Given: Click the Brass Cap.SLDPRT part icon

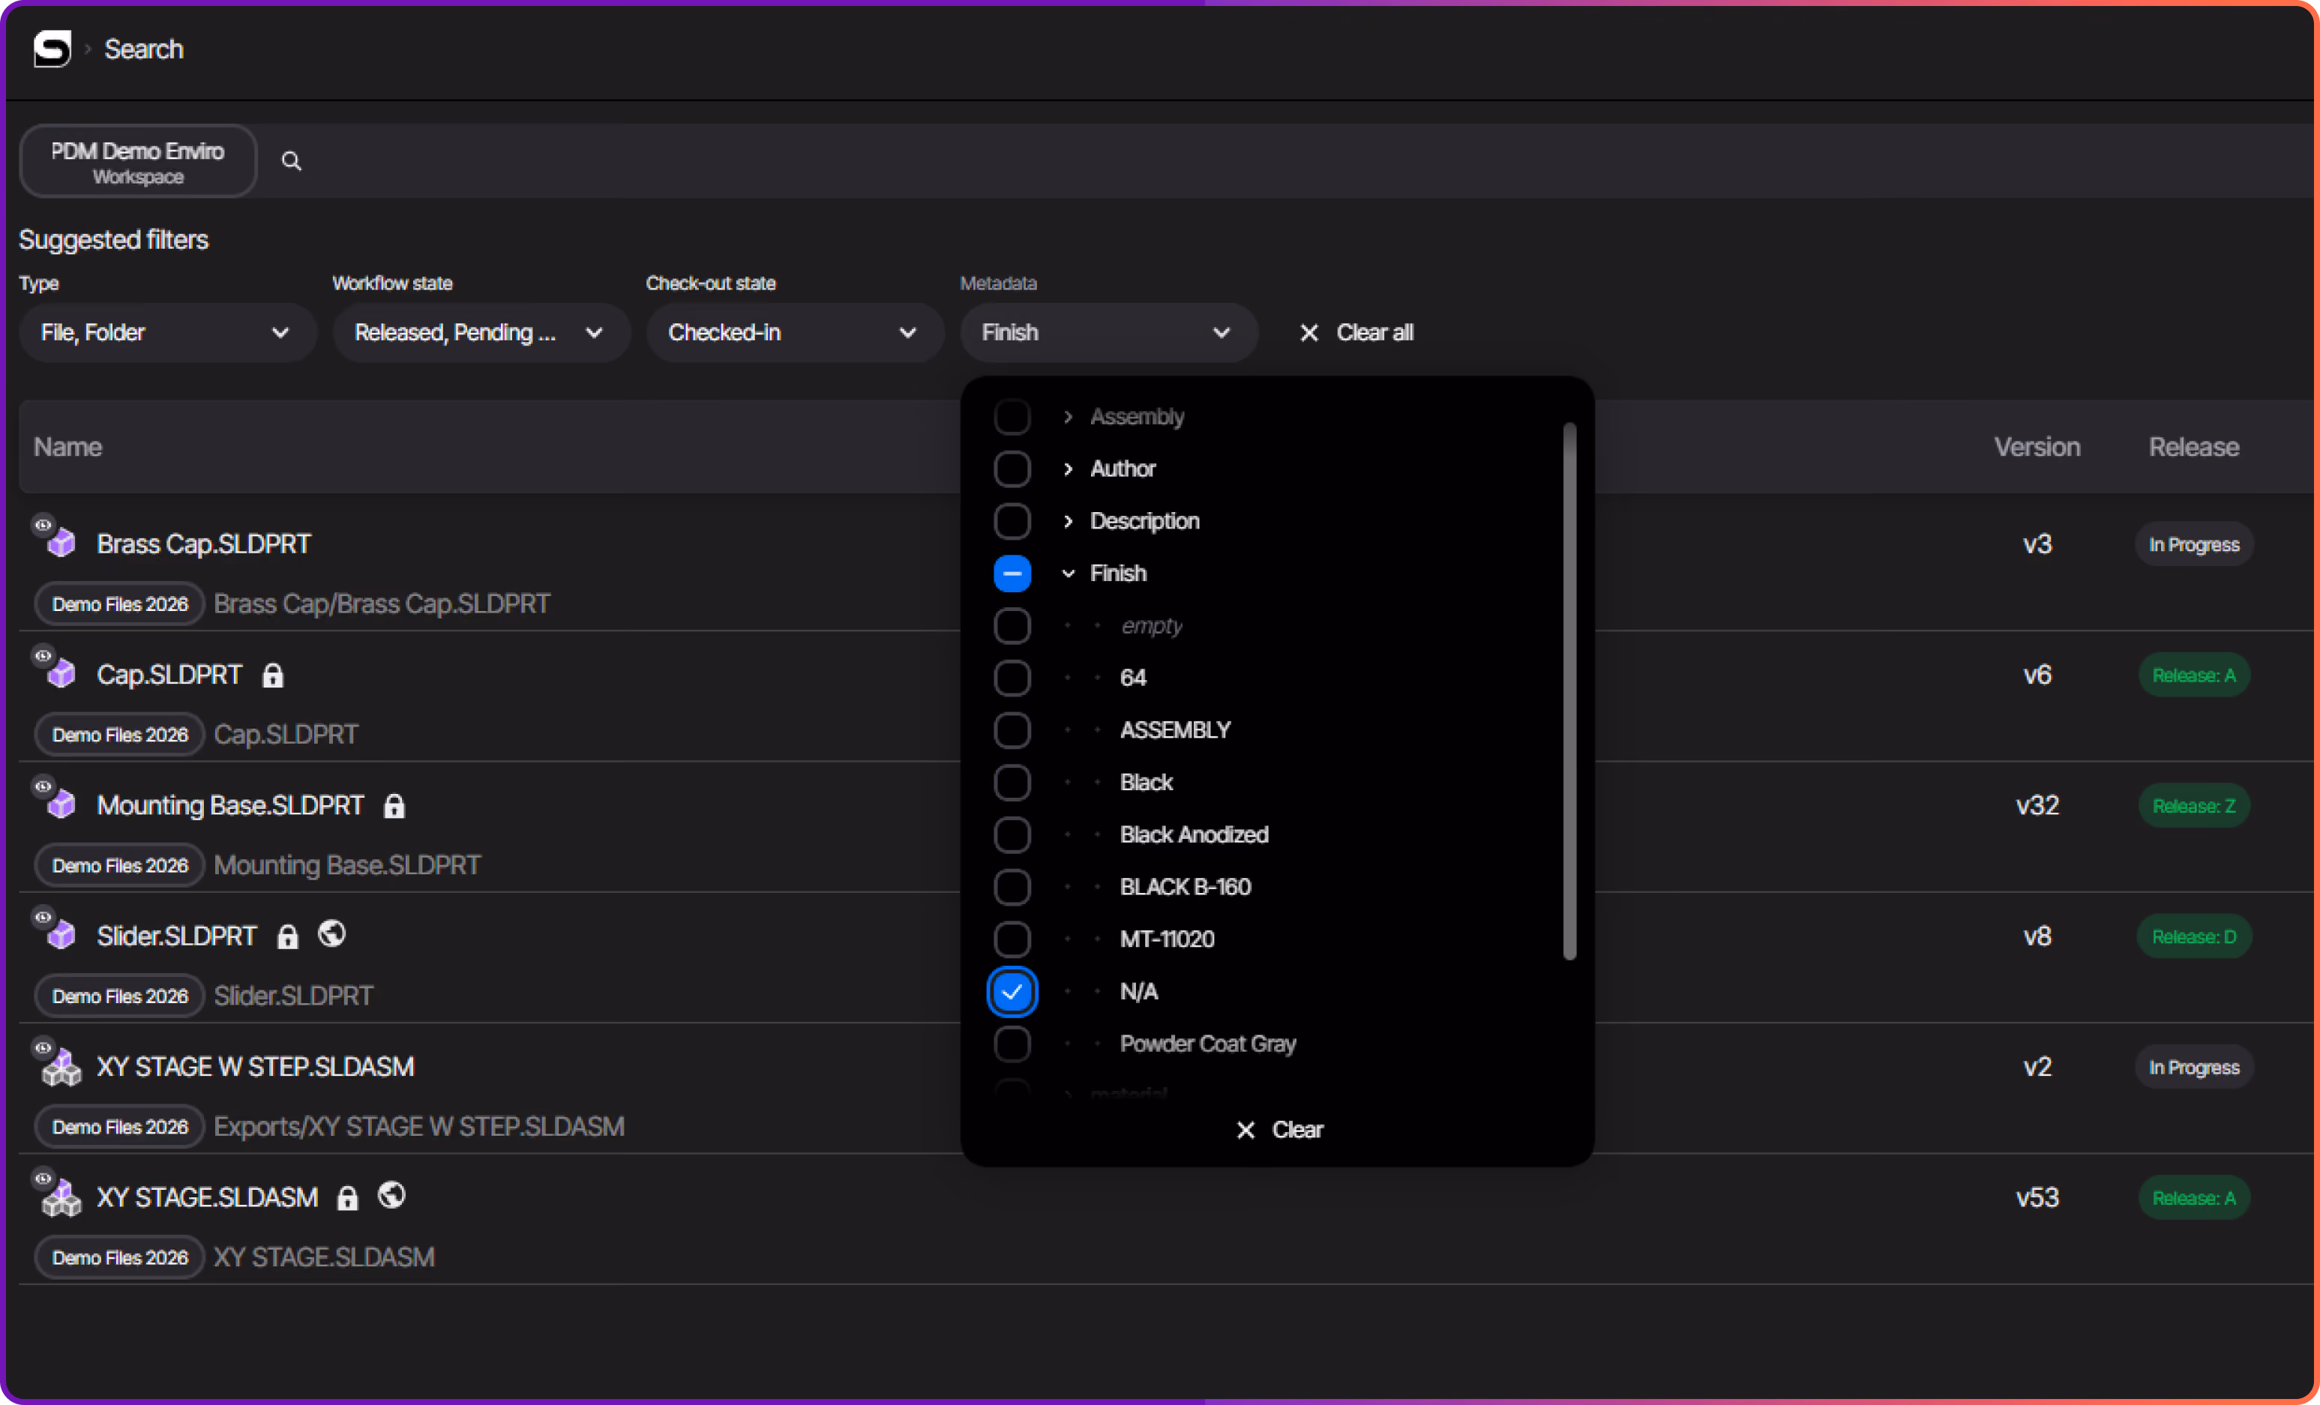Looking at the screenshot, I should pos(62,544).
